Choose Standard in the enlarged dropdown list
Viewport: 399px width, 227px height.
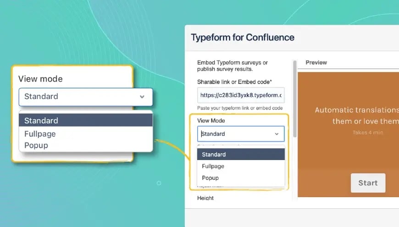86,120
